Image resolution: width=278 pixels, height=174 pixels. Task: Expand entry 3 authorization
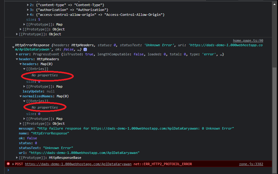point(28,10)
